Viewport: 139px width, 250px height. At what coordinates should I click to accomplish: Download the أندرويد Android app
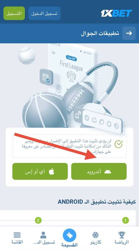coord(99,171)
